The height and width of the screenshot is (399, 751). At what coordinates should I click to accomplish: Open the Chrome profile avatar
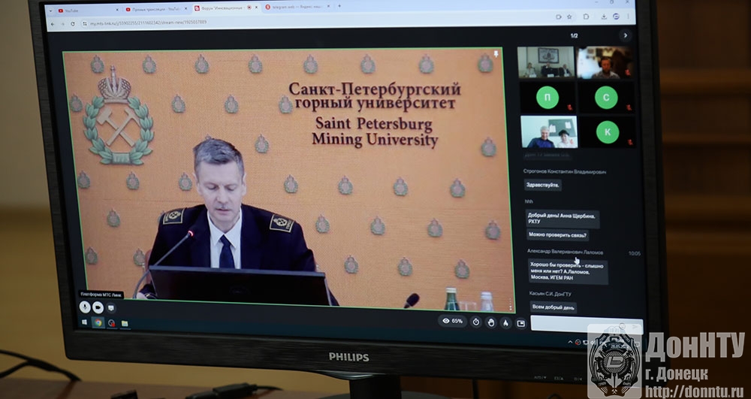click(x=616, y=17)
